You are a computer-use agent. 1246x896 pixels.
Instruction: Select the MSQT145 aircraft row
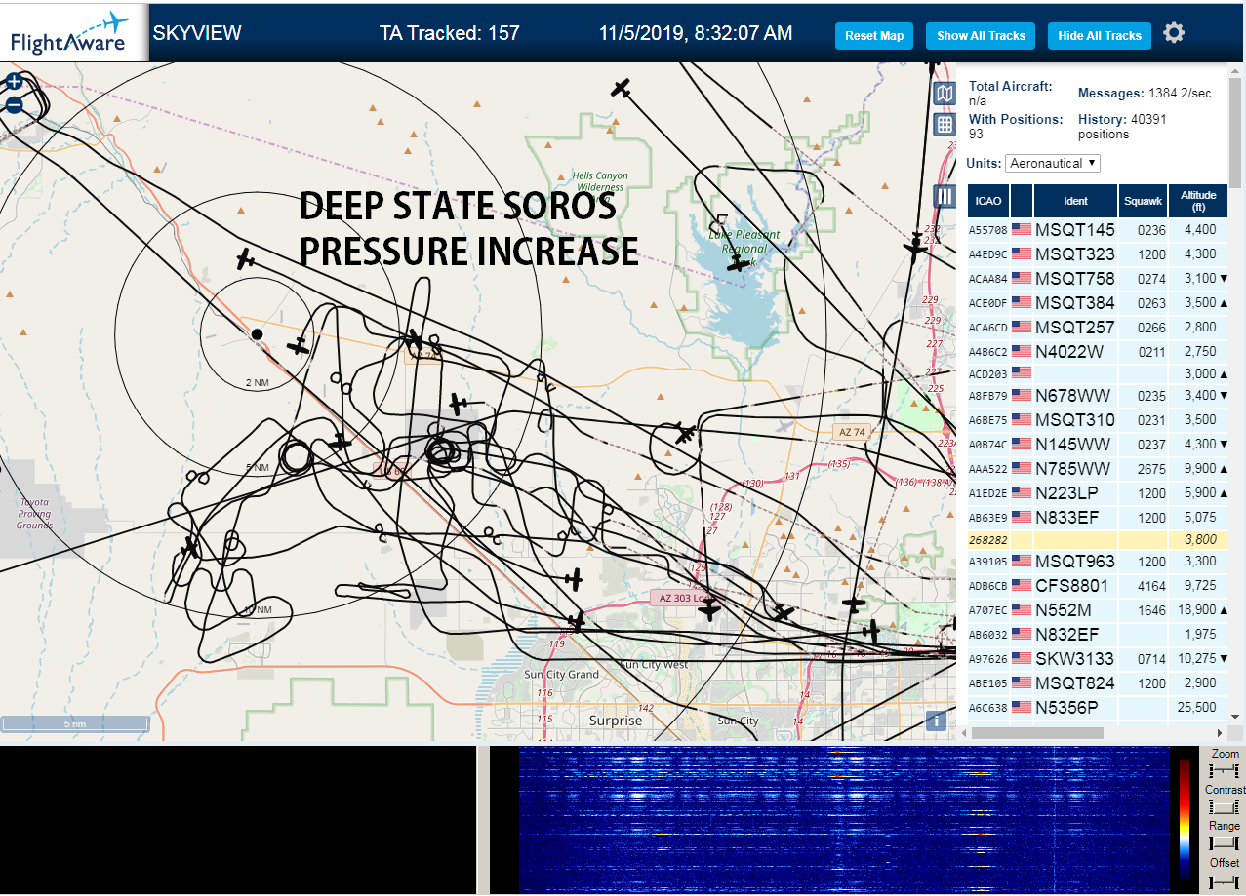pyautogui.click(x=1097, y=230)
